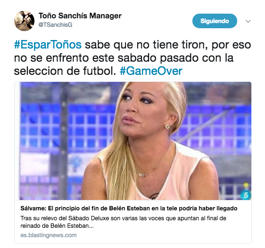The image size is (265, 248).
Task: Expand the tweet options chevron
Action: tap(248, 21)
